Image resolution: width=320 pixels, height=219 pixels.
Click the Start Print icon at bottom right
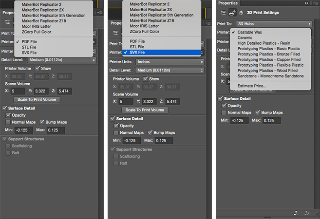click(297, 212)
